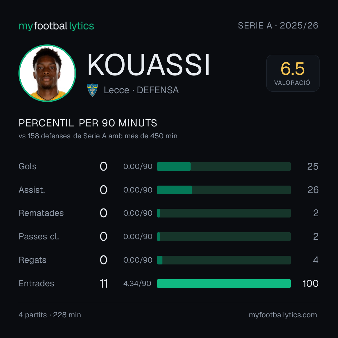
Task: Click the 100 percentile value for Entrades
Action: (310, 284)
